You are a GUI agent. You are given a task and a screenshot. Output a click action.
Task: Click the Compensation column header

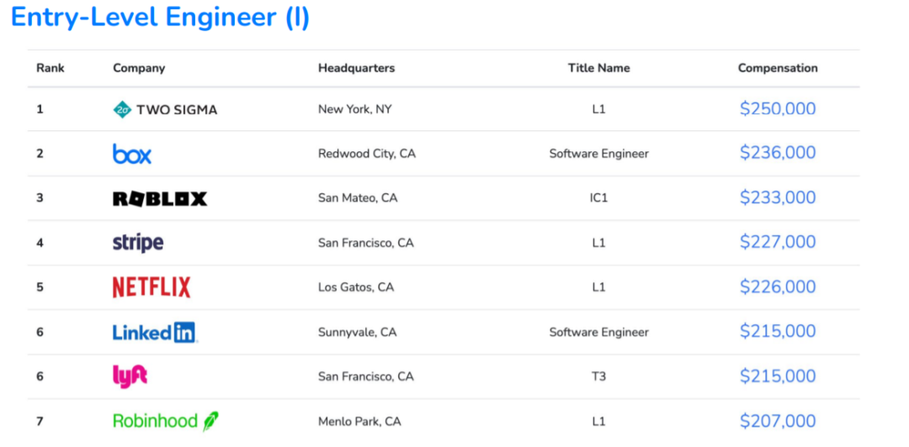tap(778, 68)
